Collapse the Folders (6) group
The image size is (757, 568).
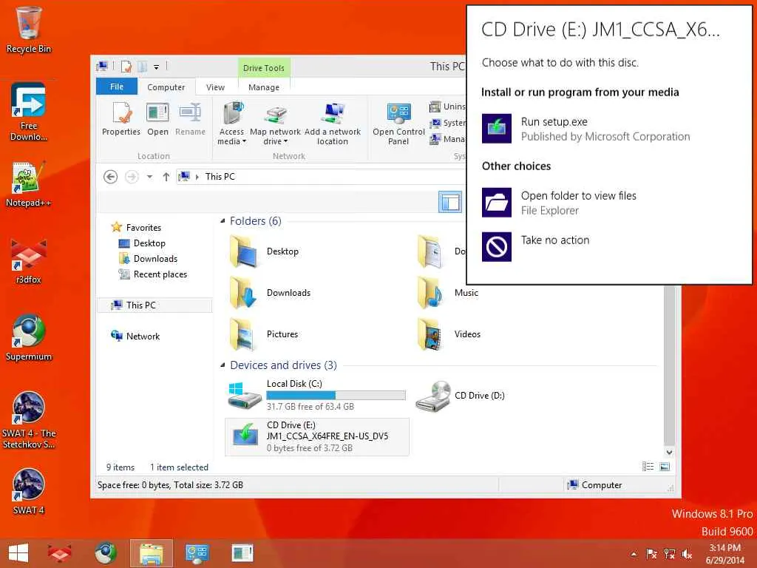pyautogui.click(x=223, y=221)
